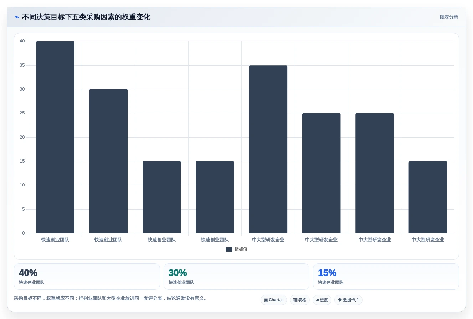Click the icon on the 进度 chip
The width and height of the screenshot is (473, 319).
318,300
